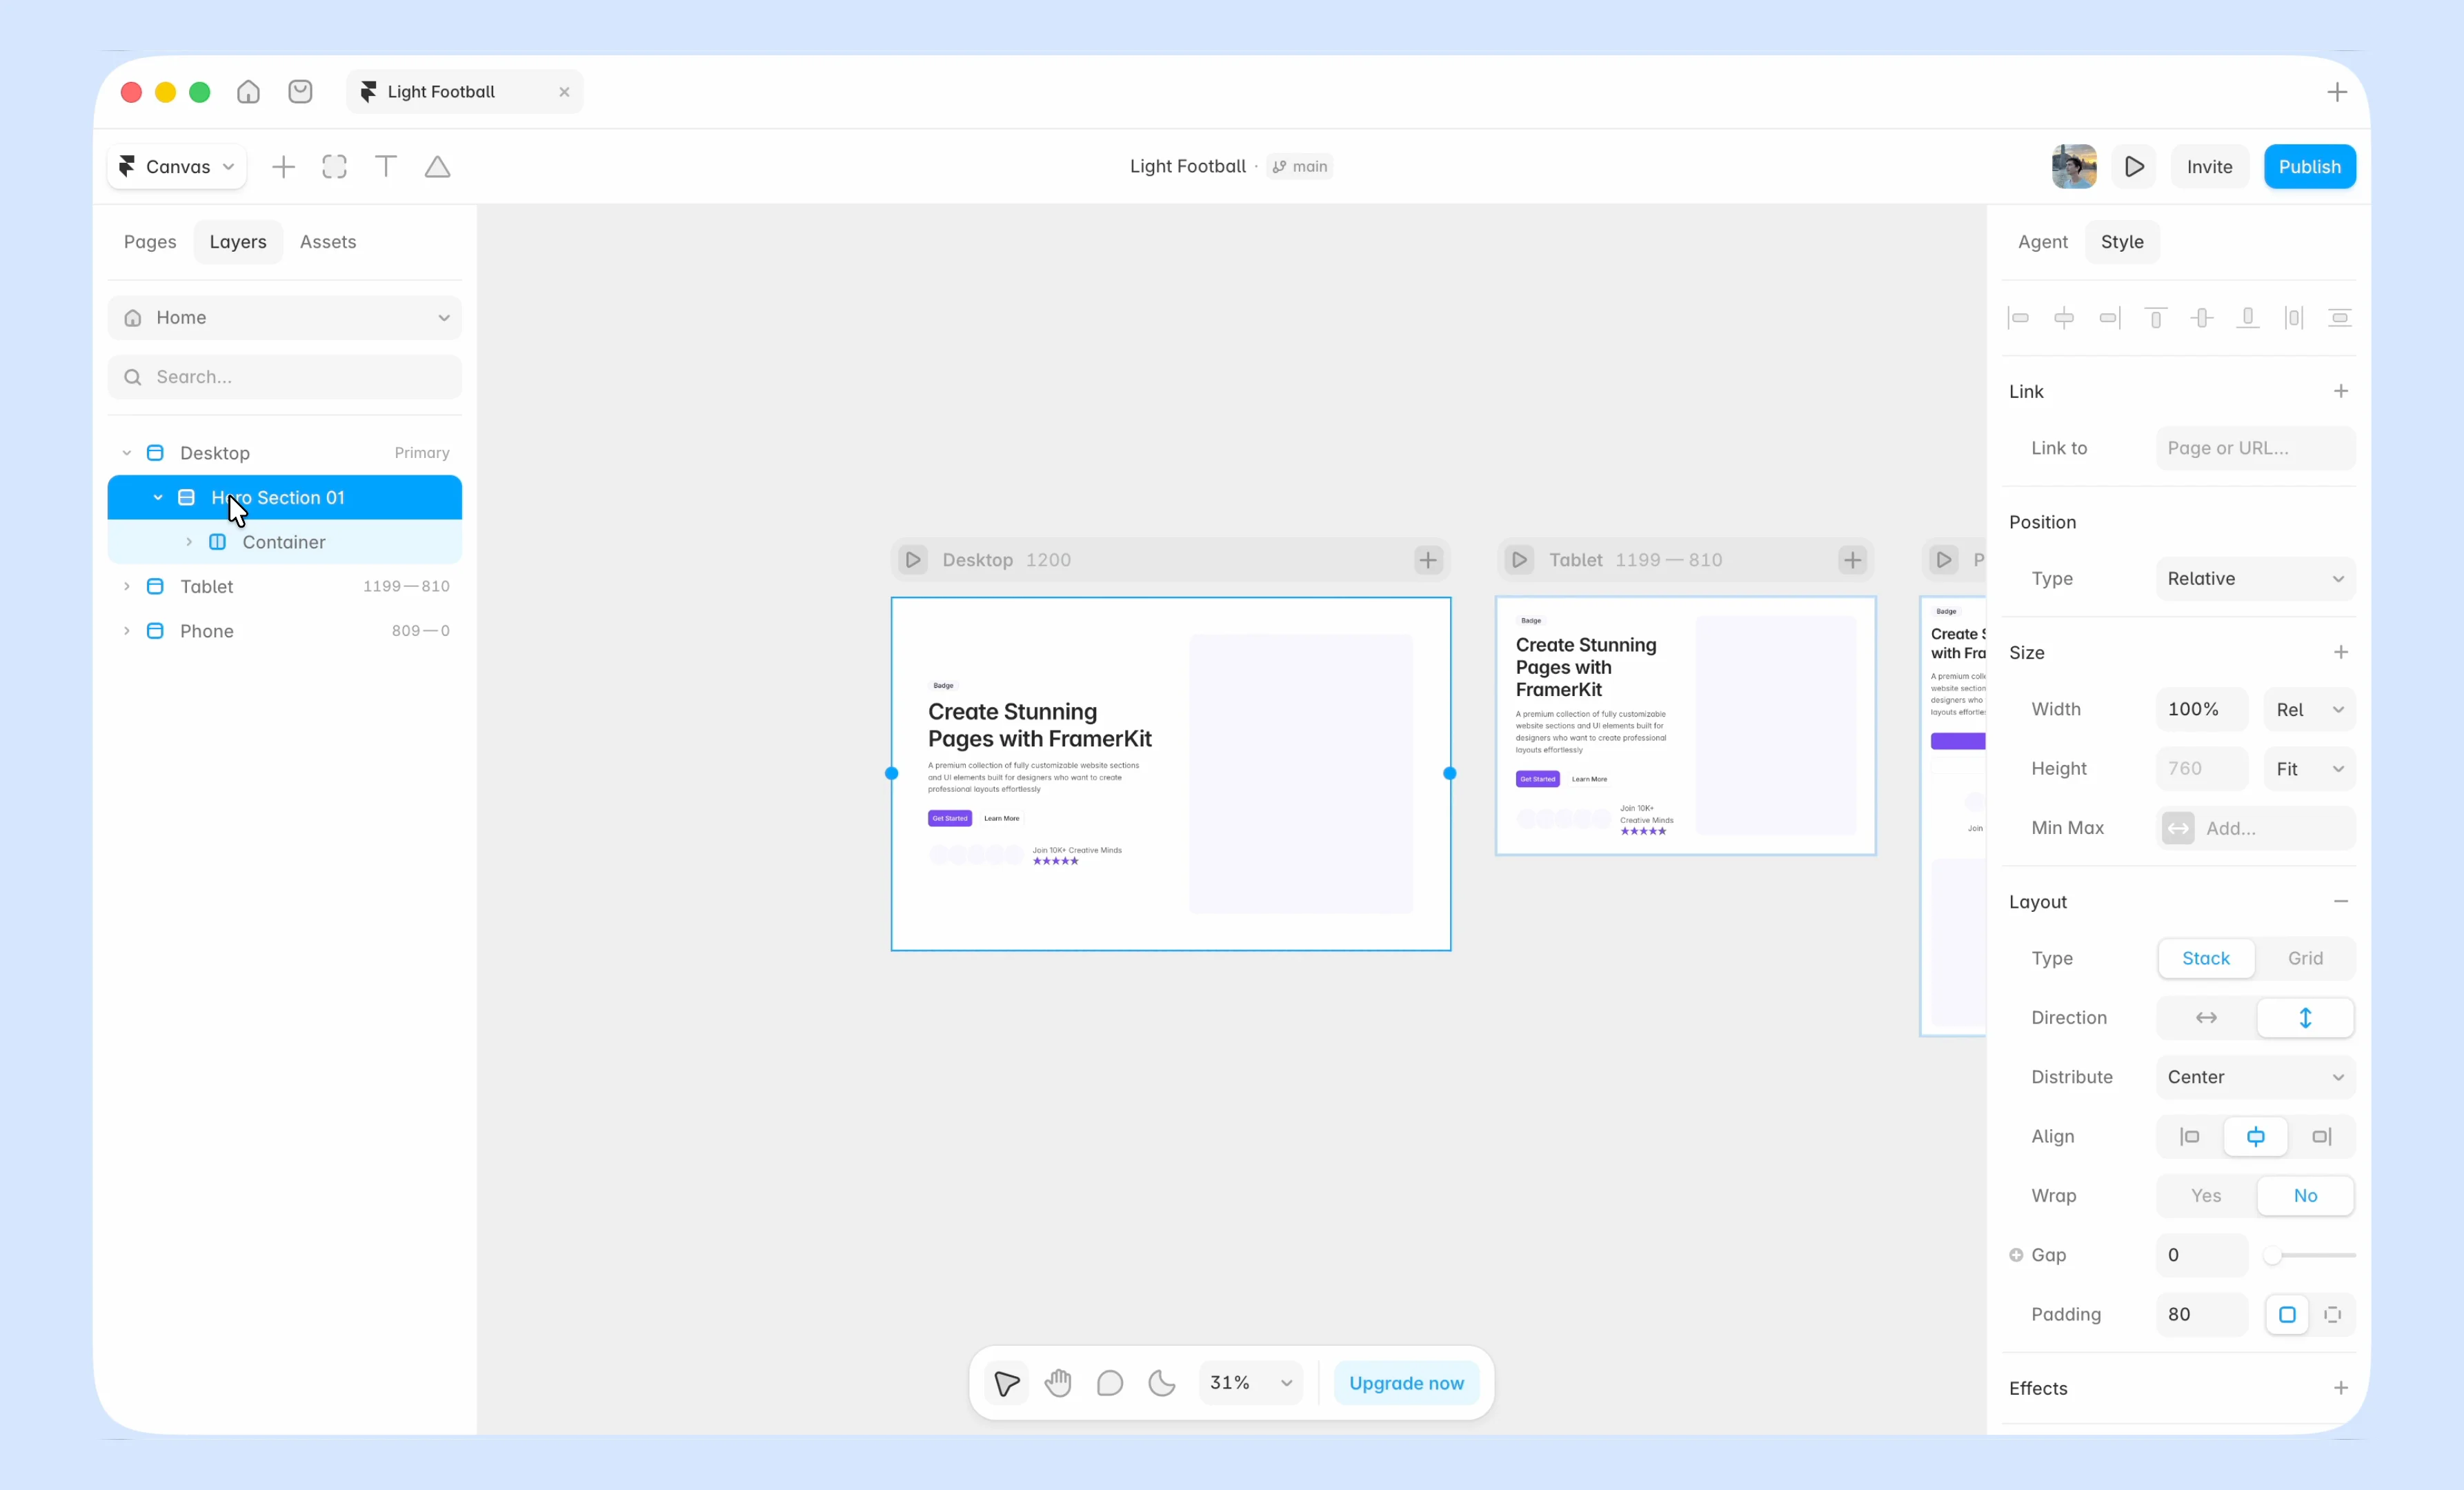Select the comment tool in bottom bar

1110,1383
